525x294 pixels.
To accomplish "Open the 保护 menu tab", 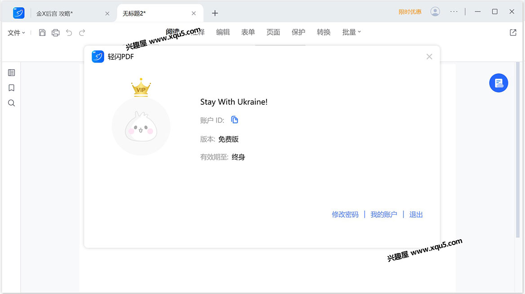I will tap(298, 32).
